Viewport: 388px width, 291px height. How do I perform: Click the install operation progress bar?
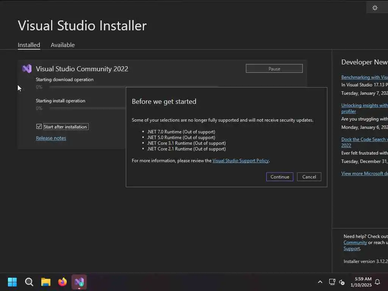pyautogui.click(x=88, y=108)
